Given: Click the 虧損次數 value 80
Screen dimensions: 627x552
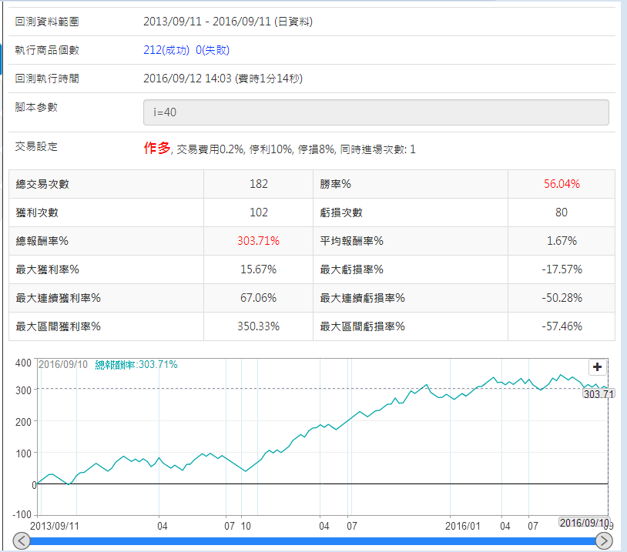Looking at the screenshot, I should pyautogui.click(x=561, y=212).
